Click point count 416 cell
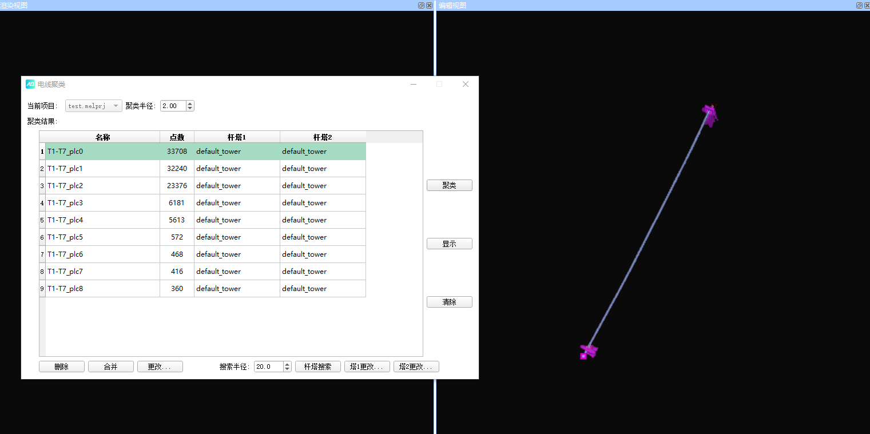Screen dimensions: 870x434 coord(177,272)
